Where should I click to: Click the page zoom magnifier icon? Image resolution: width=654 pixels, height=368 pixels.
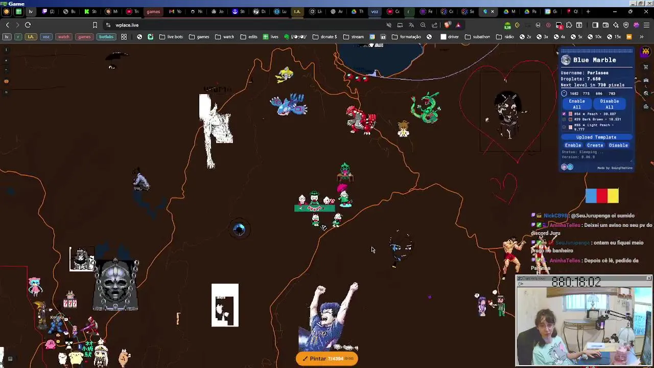423,25
